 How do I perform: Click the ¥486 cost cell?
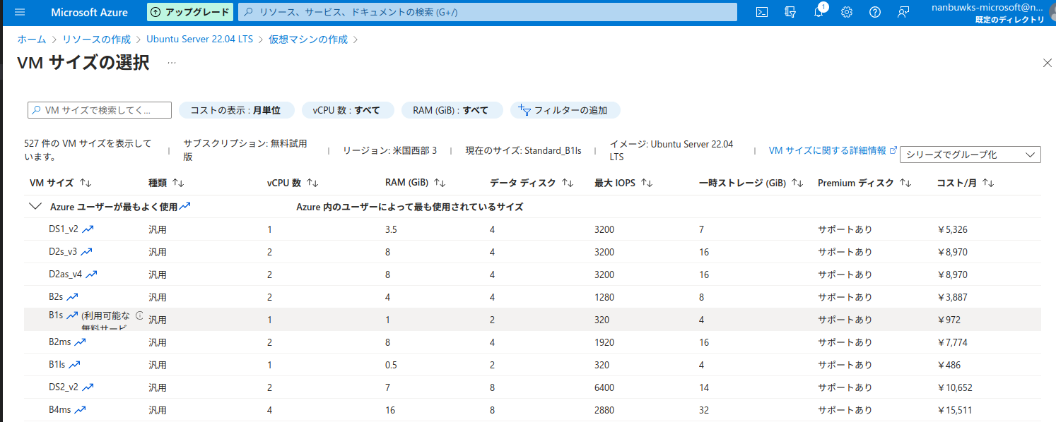949,365
